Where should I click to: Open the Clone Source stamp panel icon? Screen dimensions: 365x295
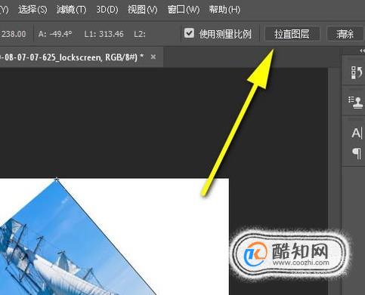(x=356, y=103)
